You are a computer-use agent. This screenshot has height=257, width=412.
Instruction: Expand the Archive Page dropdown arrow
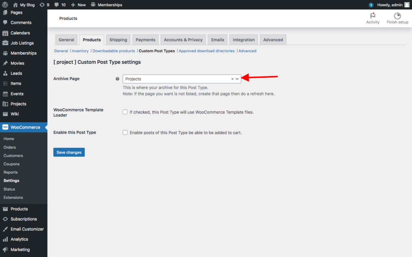(x=237, y=79)
